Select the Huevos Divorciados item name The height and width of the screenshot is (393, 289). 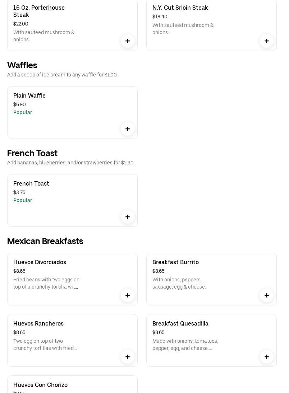[40, 262]
